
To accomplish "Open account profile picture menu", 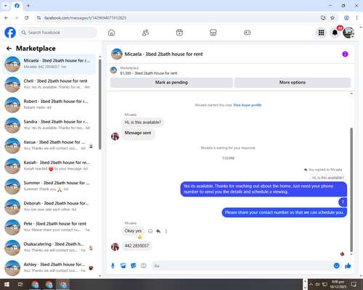I will (x=348, y=33).
